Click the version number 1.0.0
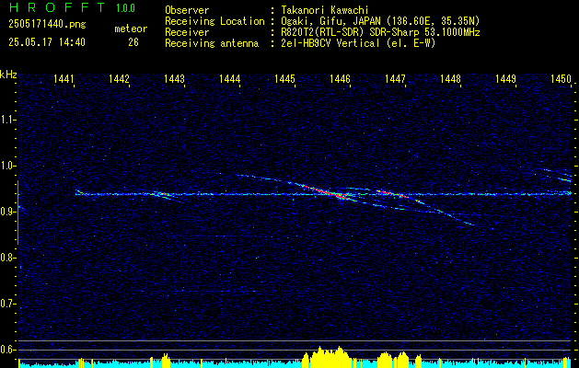Viewport: 579px width, 368px height. [125, 8]
